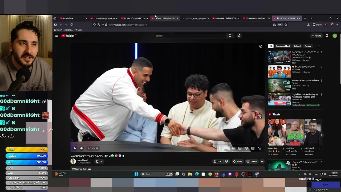341x192 pixels.
Task: Open the YouTube guide hamburger menu
Action: (56, 36)
